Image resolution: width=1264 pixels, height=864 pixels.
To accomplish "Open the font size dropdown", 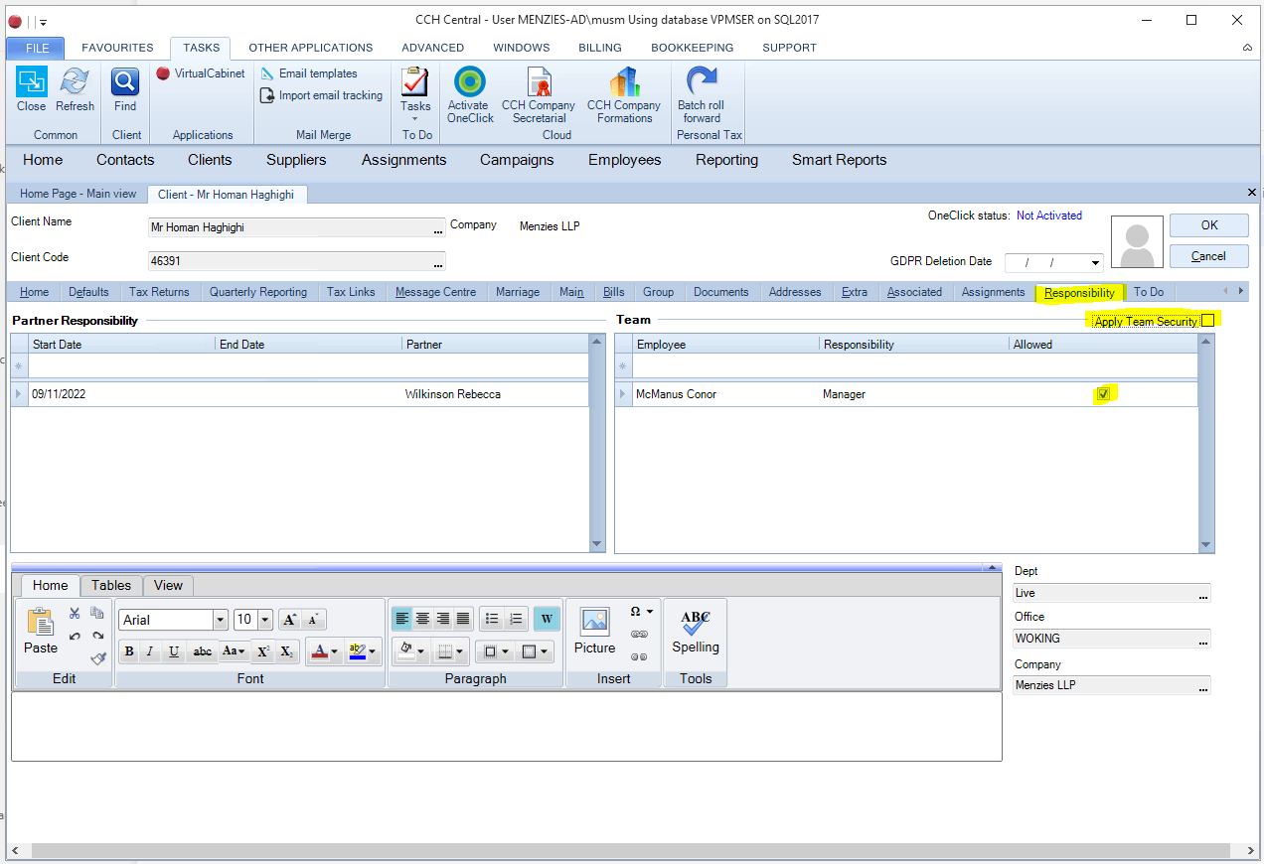I will click(265, 620).
